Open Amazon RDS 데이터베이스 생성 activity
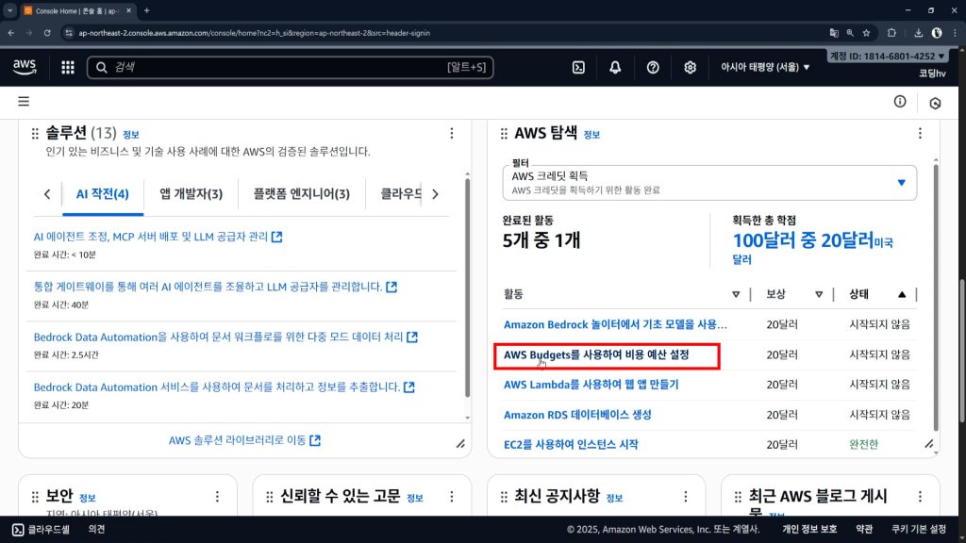 click(x=577, y=415)
